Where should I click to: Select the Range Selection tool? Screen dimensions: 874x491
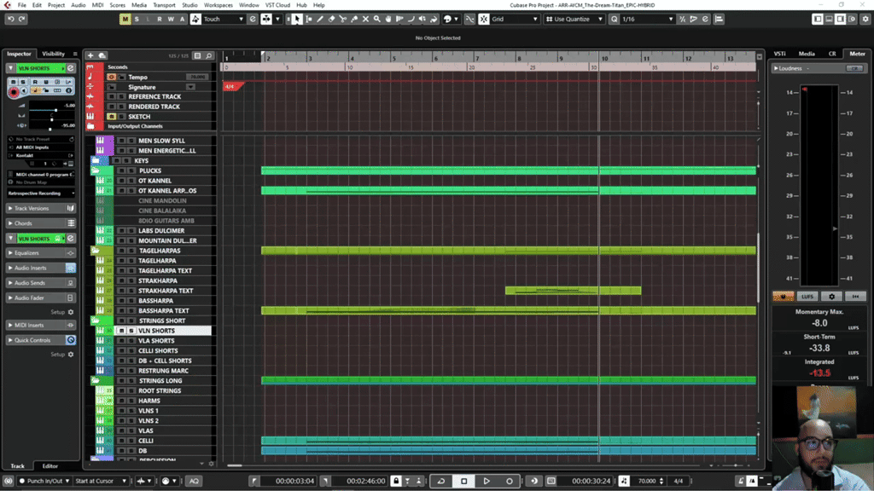(308, 19)
